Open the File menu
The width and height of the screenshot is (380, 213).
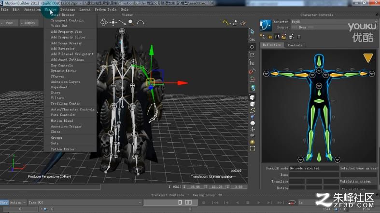pos(4,10)
